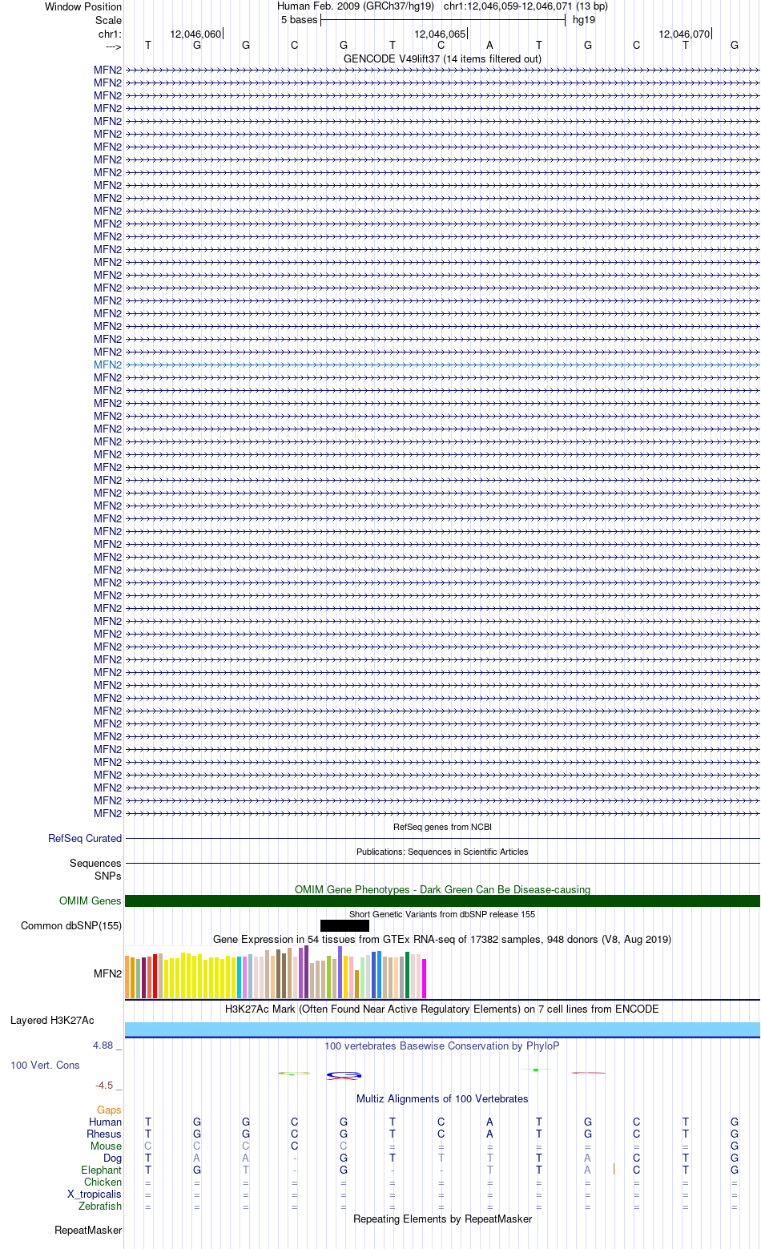The height and width of the screenshot is (1249, 761).
Task: Click the 12,046,060 position label
Action: 195,34
